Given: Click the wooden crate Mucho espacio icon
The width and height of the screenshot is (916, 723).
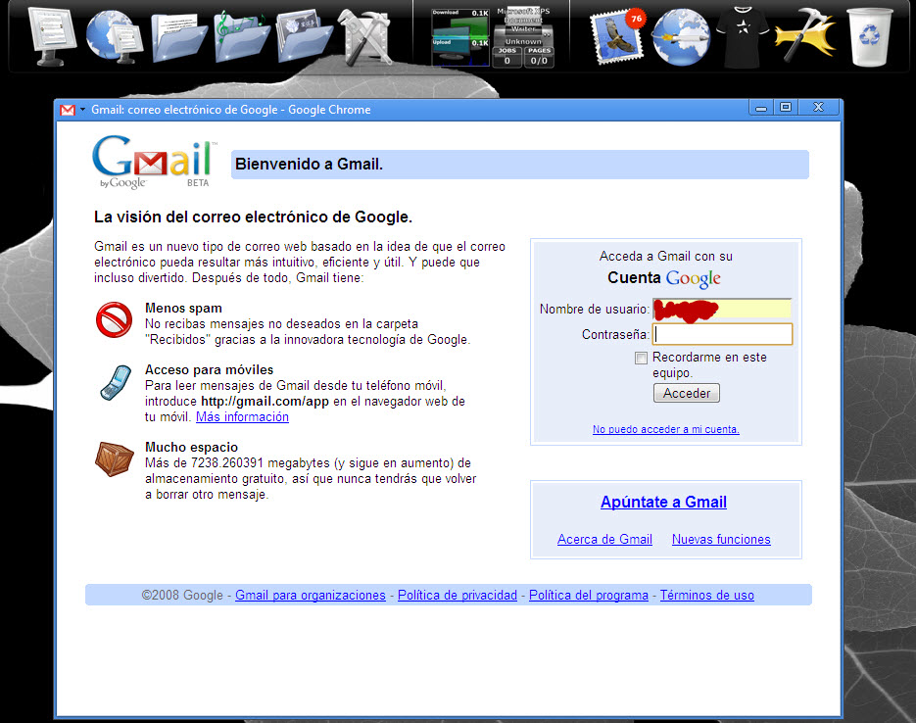Looking at the screenshot, I should pos(115,458).
